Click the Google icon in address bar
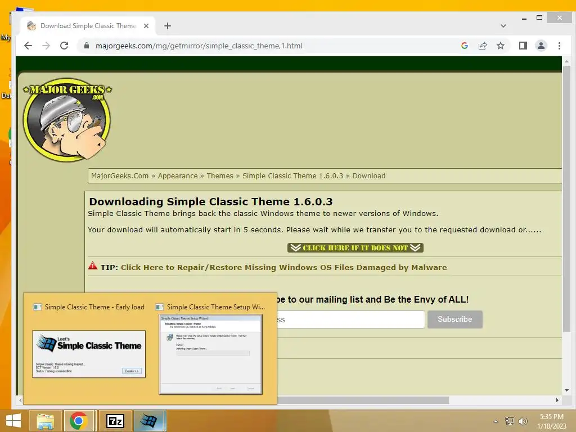The image size is (576, 432). [464, 46]
